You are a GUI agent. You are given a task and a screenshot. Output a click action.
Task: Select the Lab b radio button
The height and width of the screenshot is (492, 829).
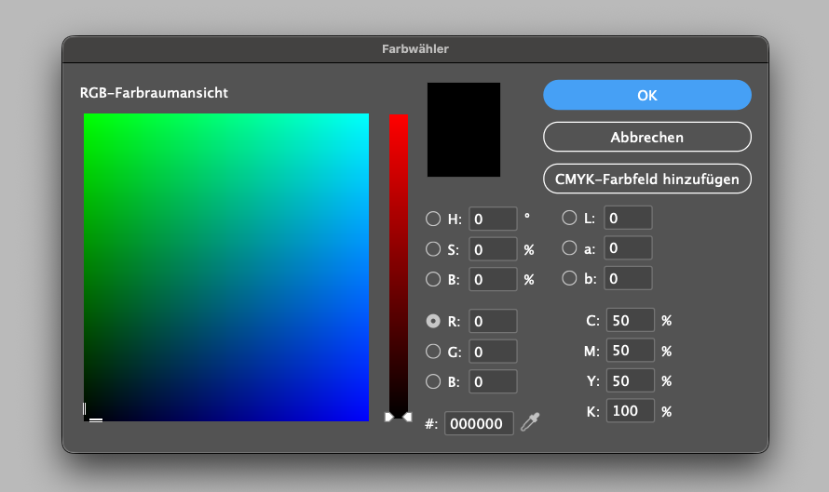pos(569,278)
